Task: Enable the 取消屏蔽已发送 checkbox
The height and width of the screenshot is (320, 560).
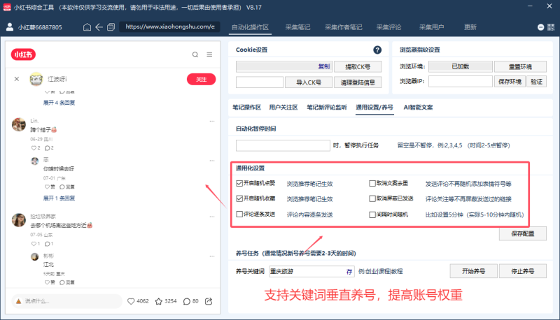Action: point(372,198)
